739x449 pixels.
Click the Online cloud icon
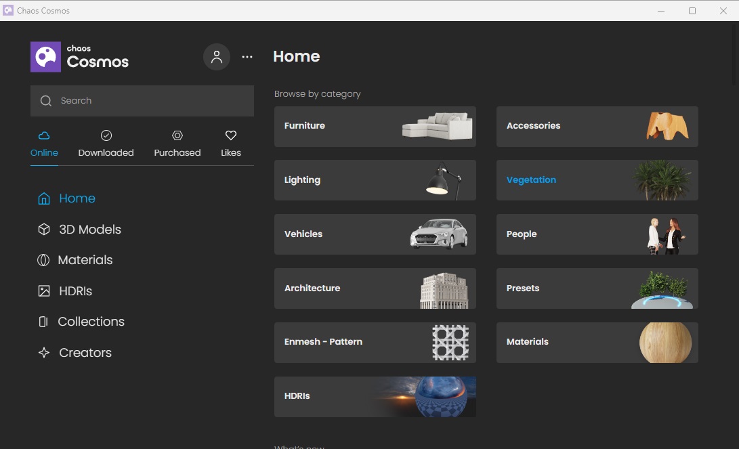click(x=44, y=135)
